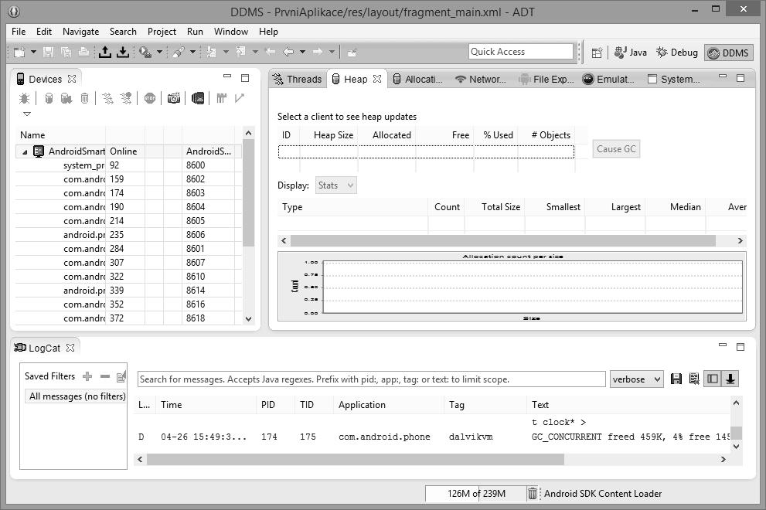Switch to the Java perspective
The height and width of the screenshot is (510, 766).
click(x=631, y=53)
